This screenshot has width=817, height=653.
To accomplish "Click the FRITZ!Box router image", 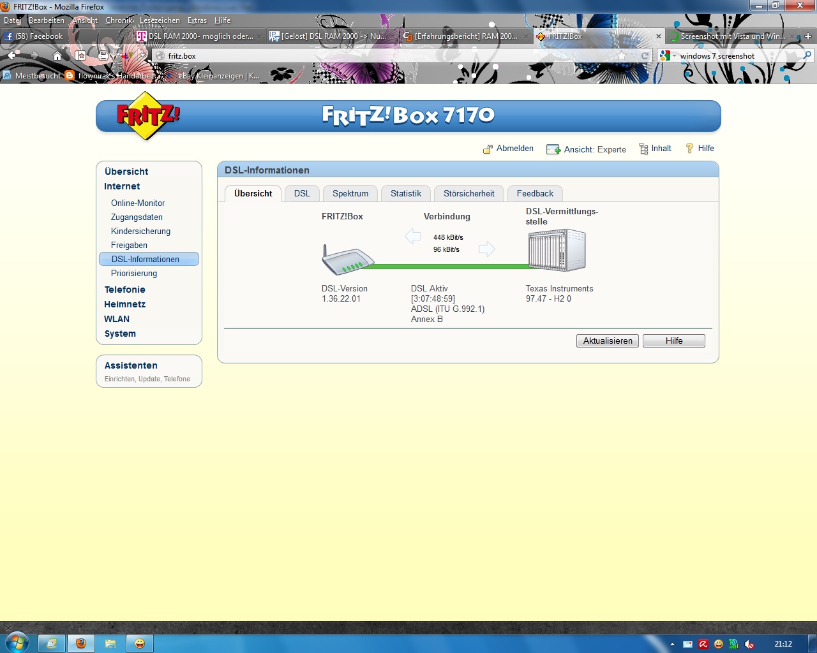I will point(348,260).
